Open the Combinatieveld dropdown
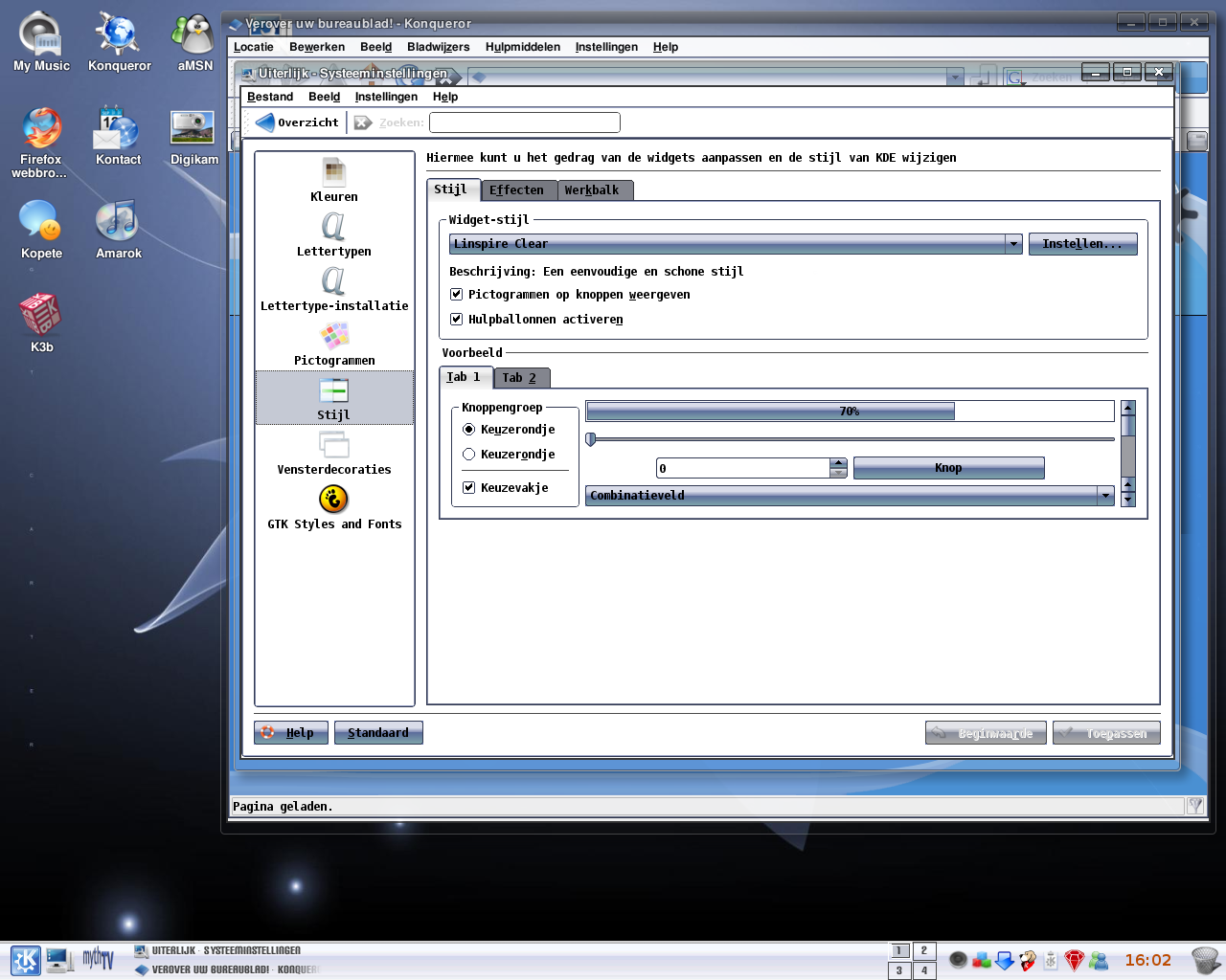Screen dimensions: 1226x980 pyautogui.click(x=850, y=496)
